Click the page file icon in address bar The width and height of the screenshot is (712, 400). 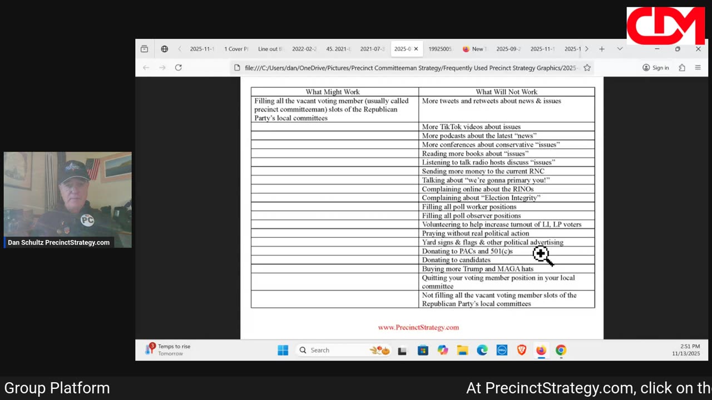click(x=237, y=68)
